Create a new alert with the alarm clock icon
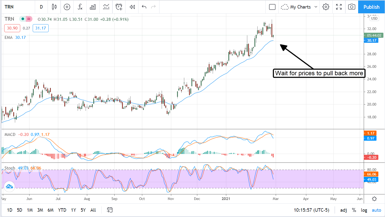 pyautogui.click(x=119, y=7)
